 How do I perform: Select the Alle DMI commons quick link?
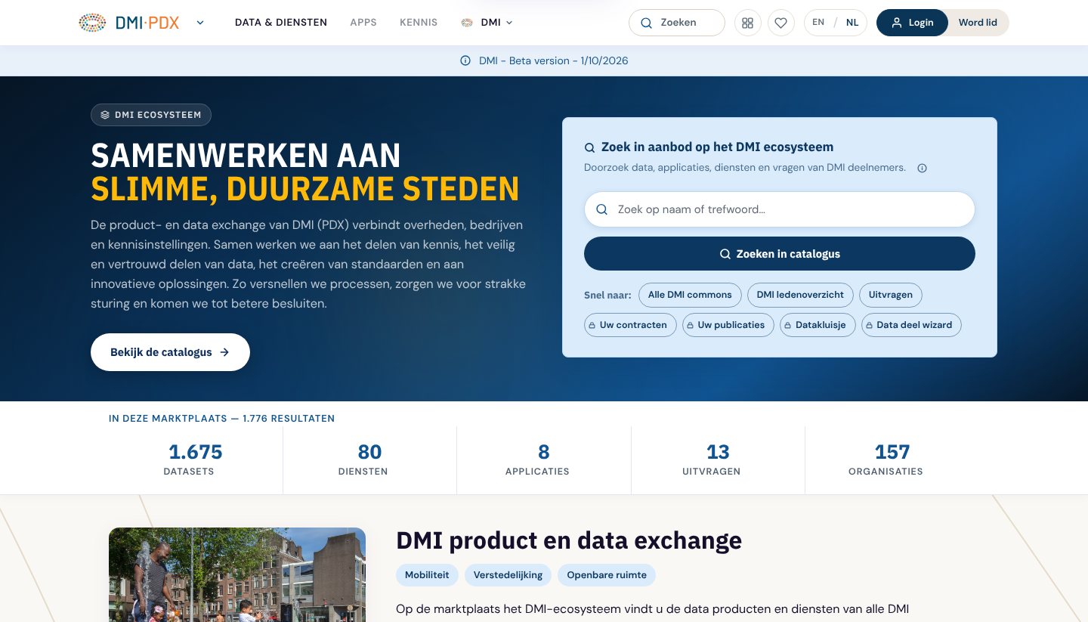point(690,295)
